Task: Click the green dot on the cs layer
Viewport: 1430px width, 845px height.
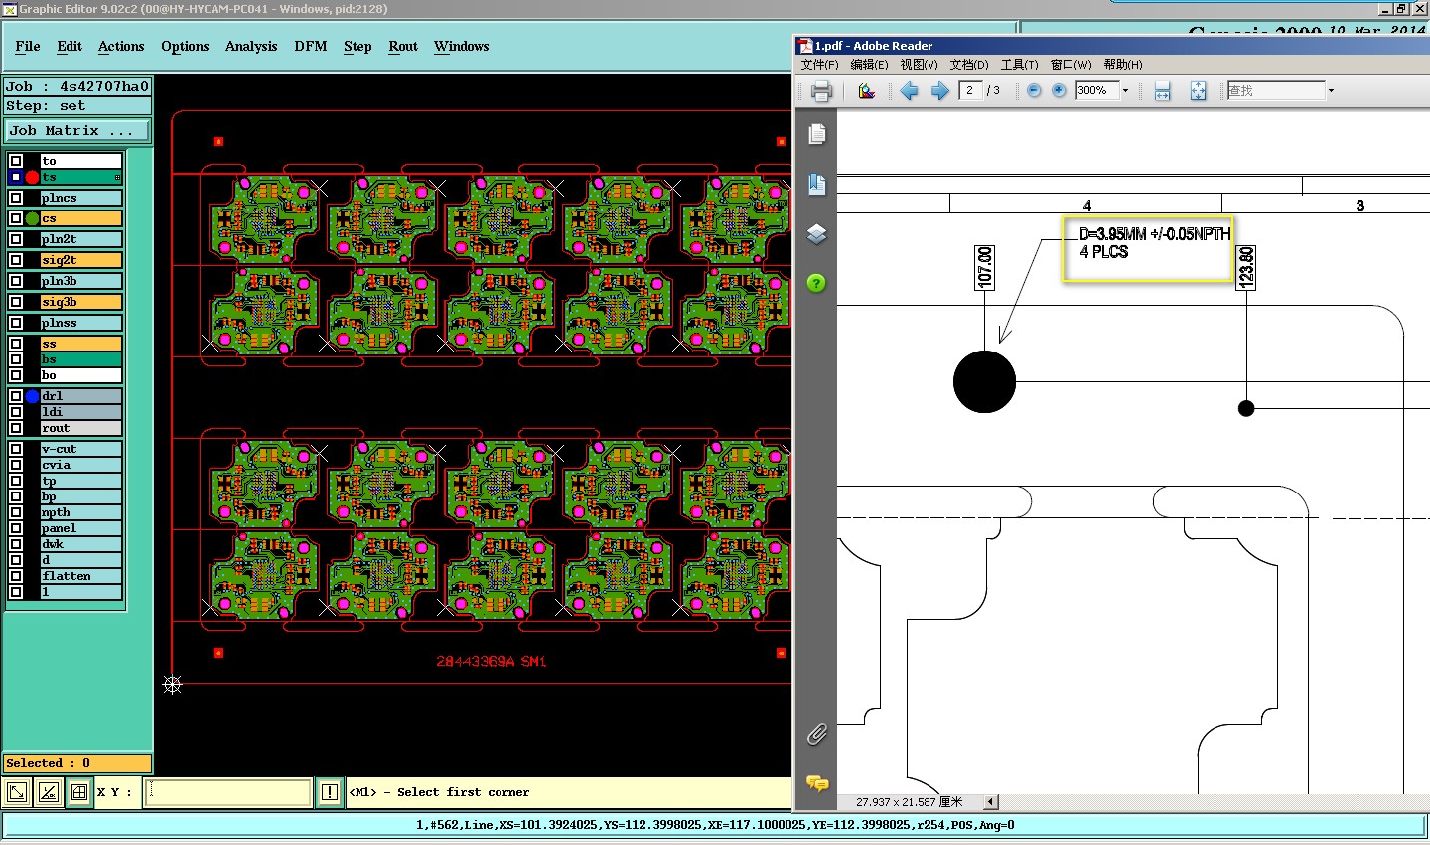Action: [32, 218]
